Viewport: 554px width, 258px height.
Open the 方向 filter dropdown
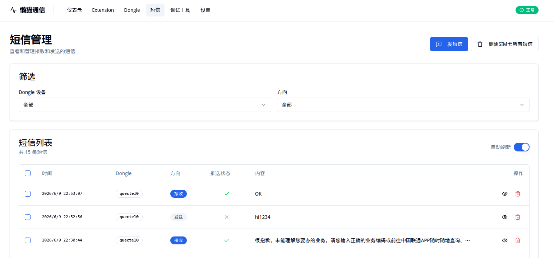tap(403, 105)
